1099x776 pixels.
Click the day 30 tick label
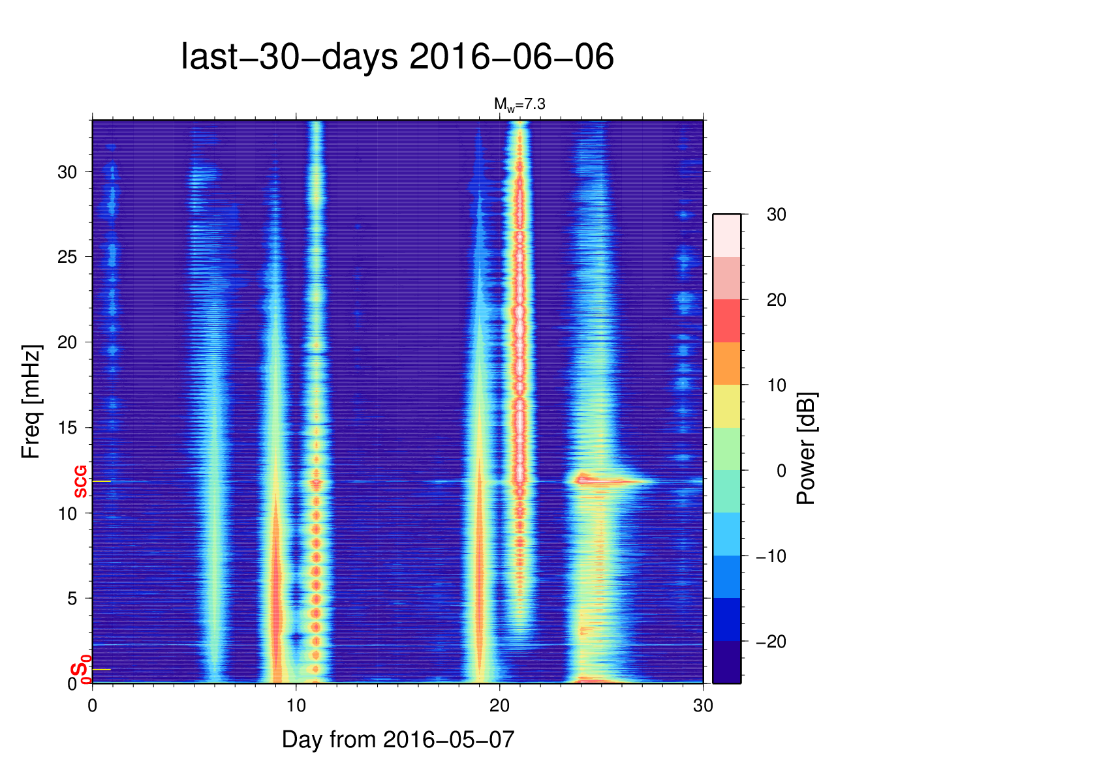click(x=703, y=706)
